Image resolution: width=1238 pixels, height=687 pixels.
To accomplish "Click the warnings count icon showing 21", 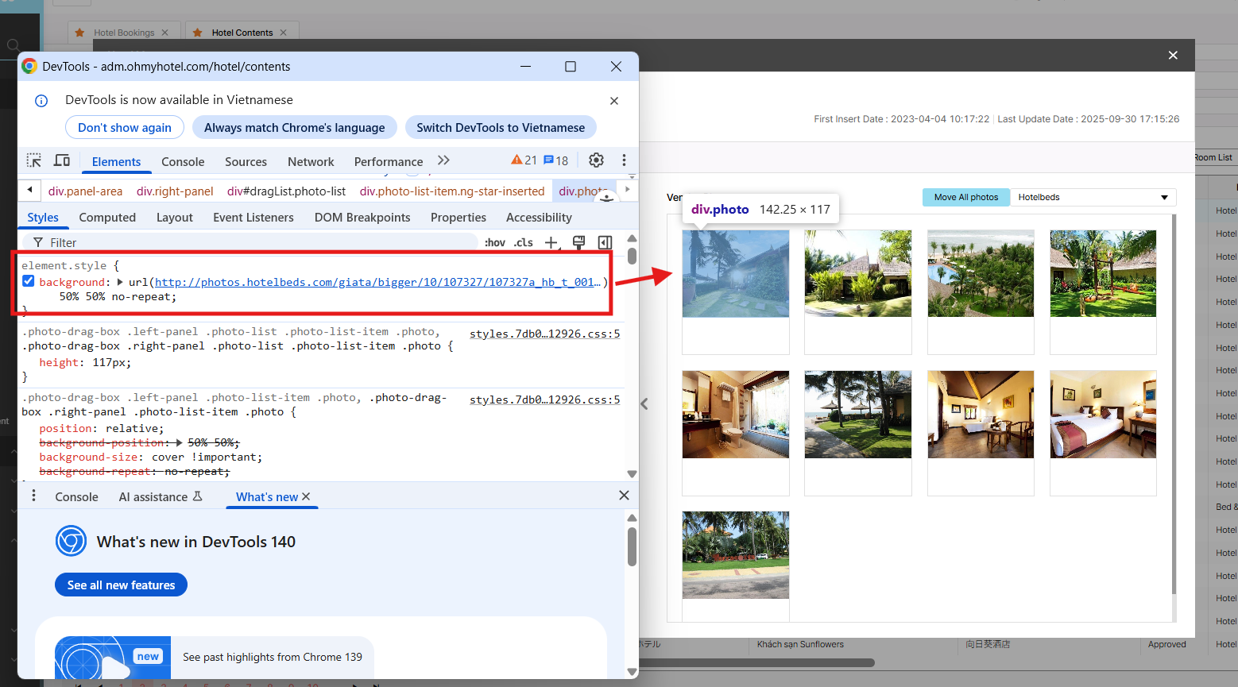I will click(524, 160).
